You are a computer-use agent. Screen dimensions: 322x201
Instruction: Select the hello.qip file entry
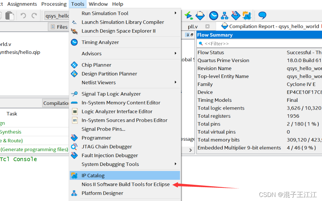[x=20, y=52]
